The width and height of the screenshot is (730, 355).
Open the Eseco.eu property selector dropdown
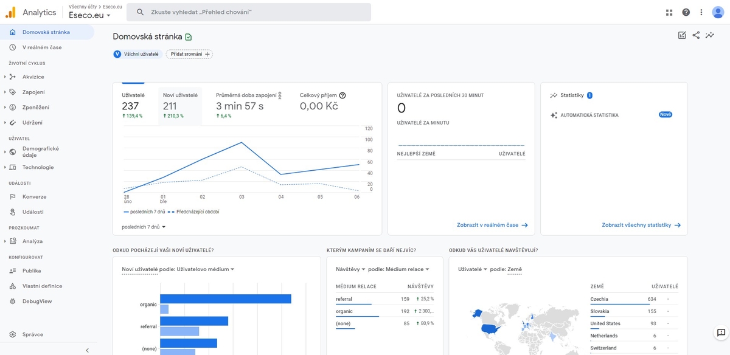[x=90, y=16]
